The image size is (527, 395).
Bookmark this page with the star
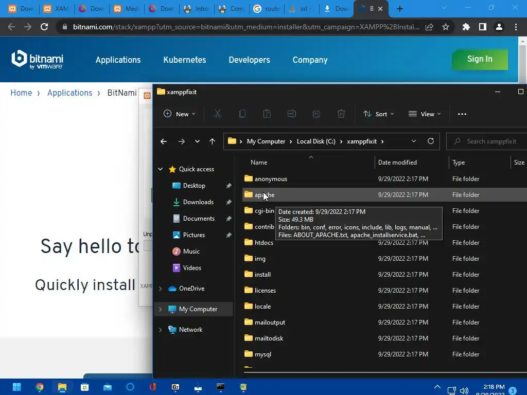coord(446,27)
